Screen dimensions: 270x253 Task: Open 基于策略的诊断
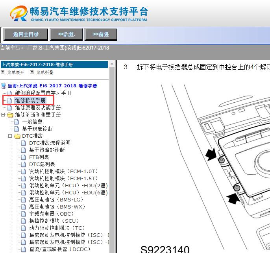(47, 150)
